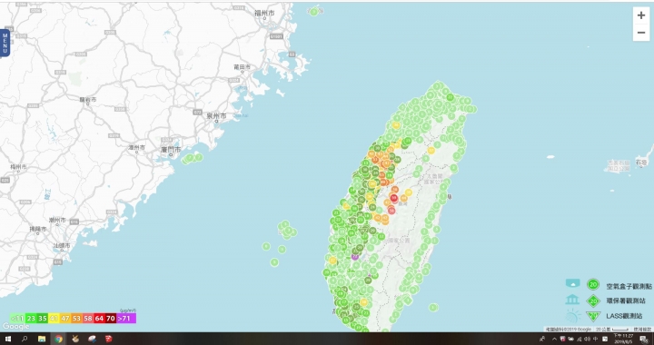
Task: Pick the 58 salmon legend swatch
Action: [87, 319]
